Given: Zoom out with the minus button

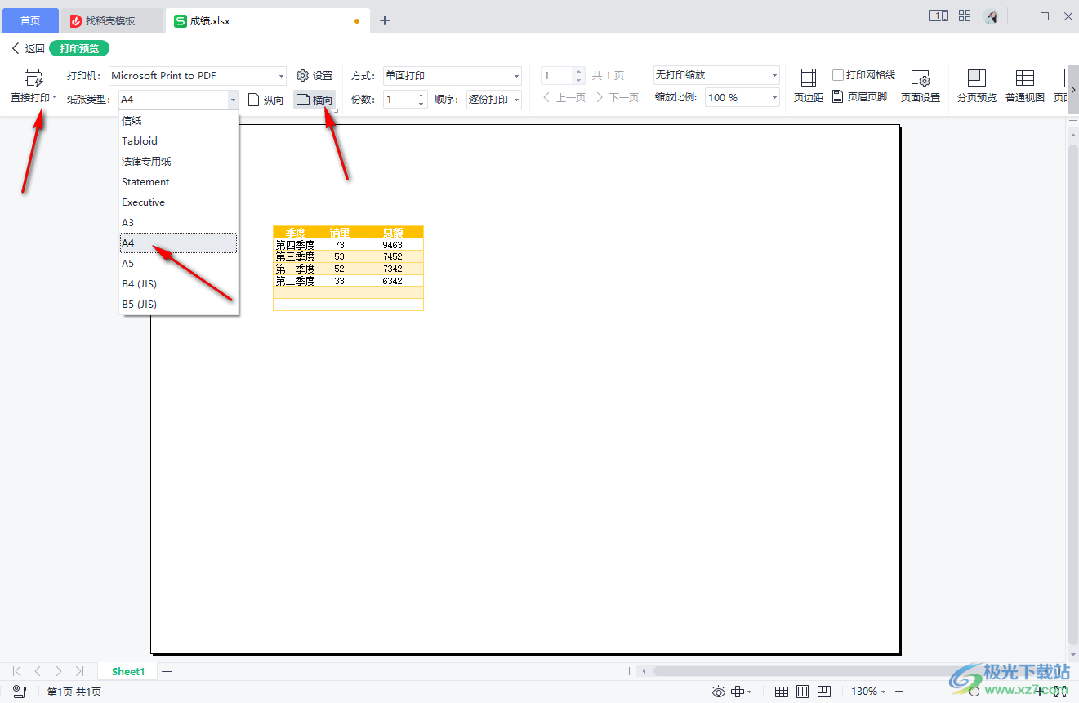Looking at the screenshot, I should point(898,692).
